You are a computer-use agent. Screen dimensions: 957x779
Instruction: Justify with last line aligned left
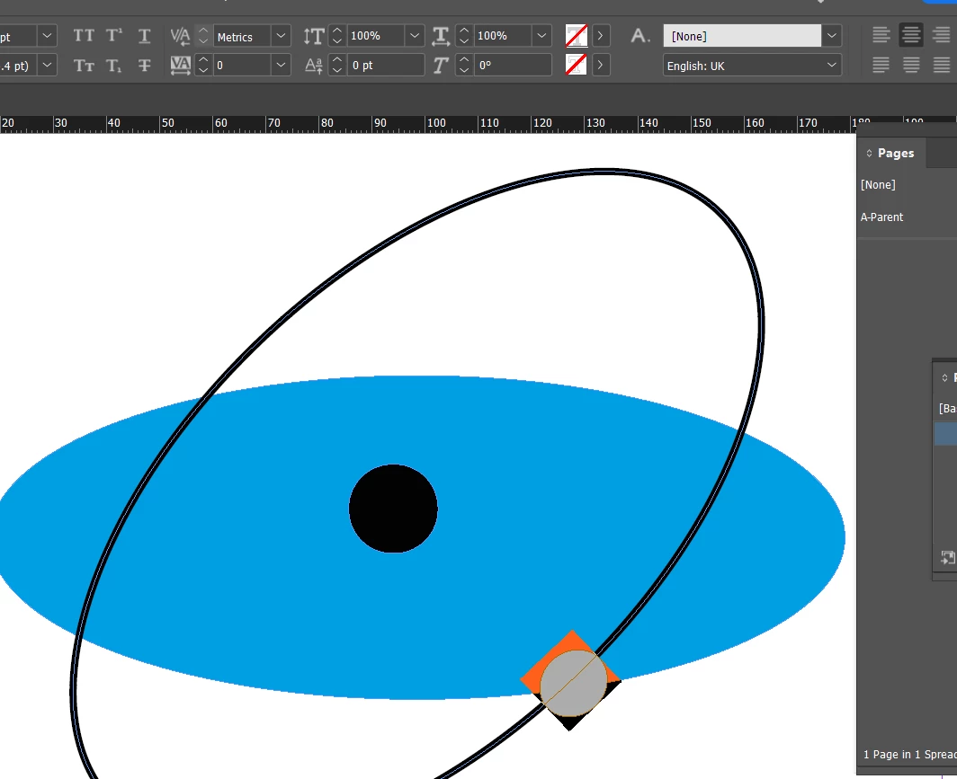click(881, 65)
